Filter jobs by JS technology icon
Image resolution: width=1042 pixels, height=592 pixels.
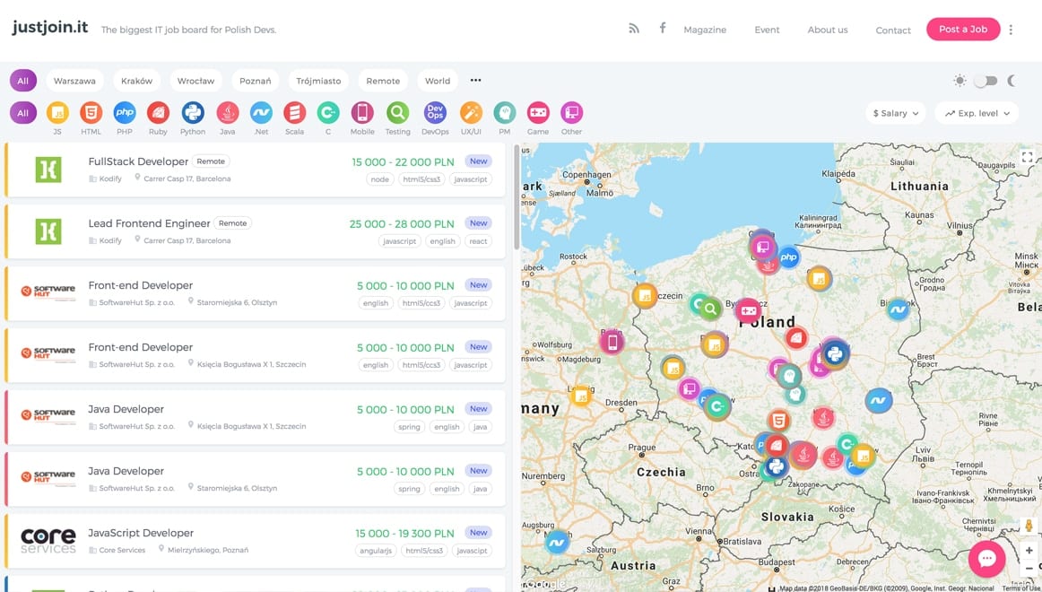(57, 113)
